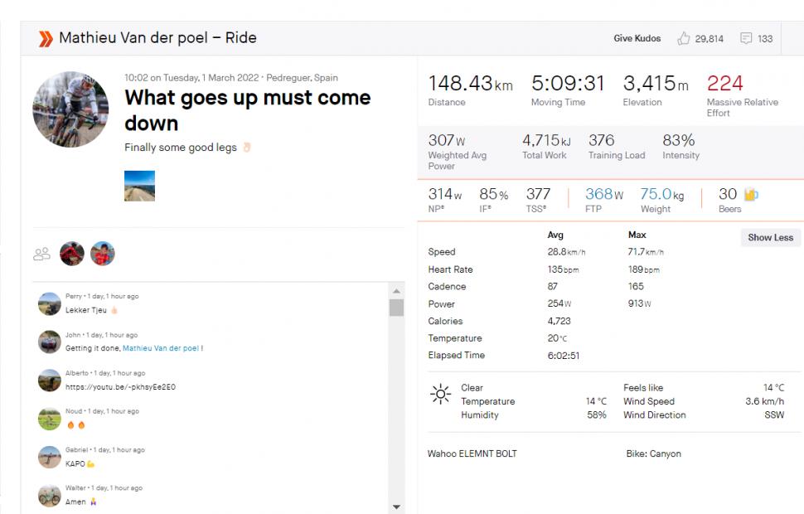Screen dimensions: 804x514
Task: Open first riding companion avatar in red
Action: point(72,254)
